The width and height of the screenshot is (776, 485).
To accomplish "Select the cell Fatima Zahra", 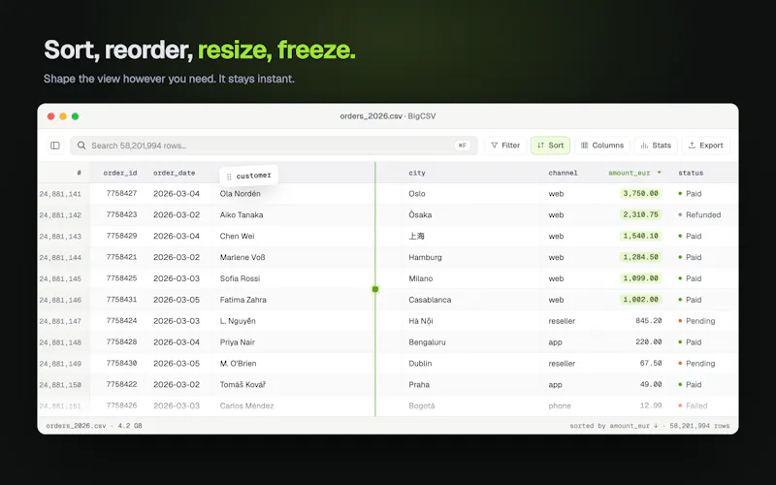I will [243, 300].
